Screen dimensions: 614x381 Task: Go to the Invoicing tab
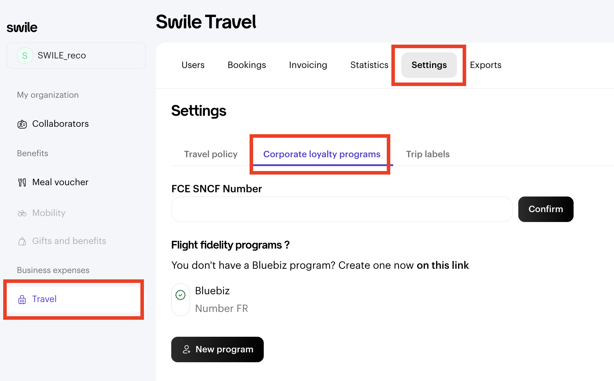click(x=308, y=65)
